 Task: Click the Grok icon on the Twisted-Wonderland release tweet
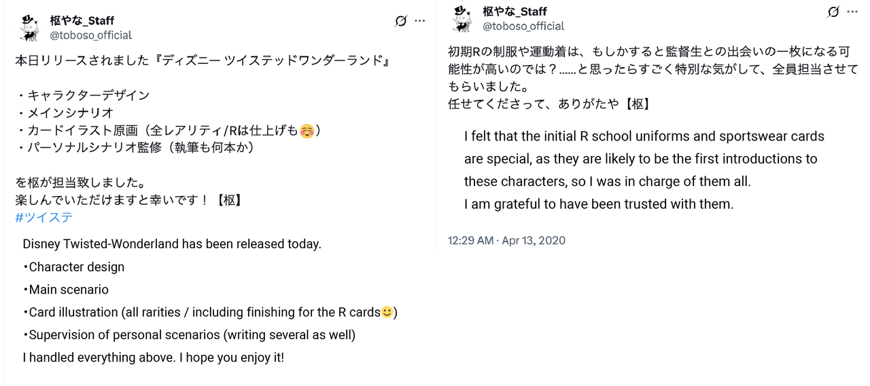[401, 21]
